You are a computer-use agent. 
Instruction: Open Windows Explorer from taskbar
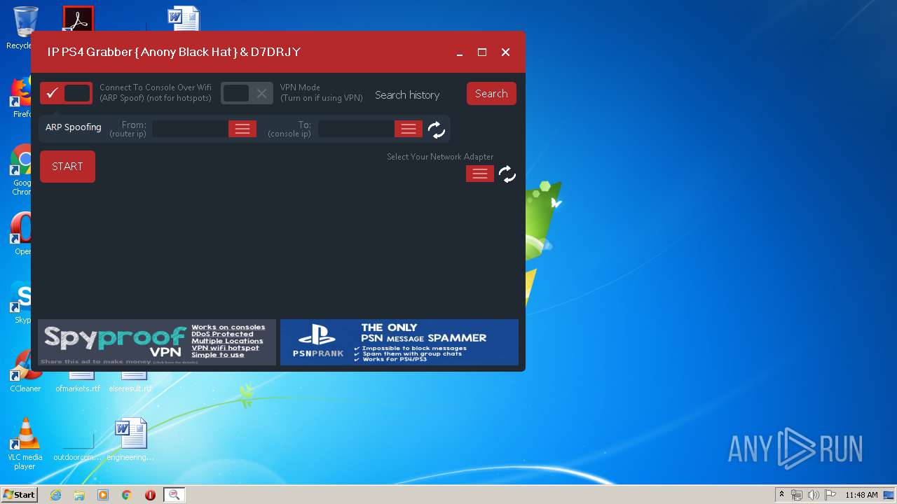pyautogui.click(x=79, y=495)
